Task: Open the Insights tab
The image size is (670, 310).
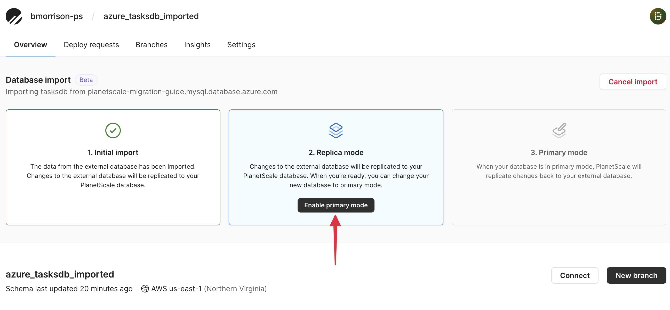Action: point(197,45)
